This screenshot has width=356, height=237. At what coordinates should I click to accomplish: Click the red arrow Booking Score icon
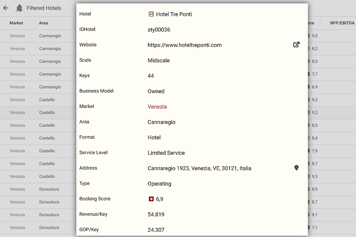[x=151, y=199]
